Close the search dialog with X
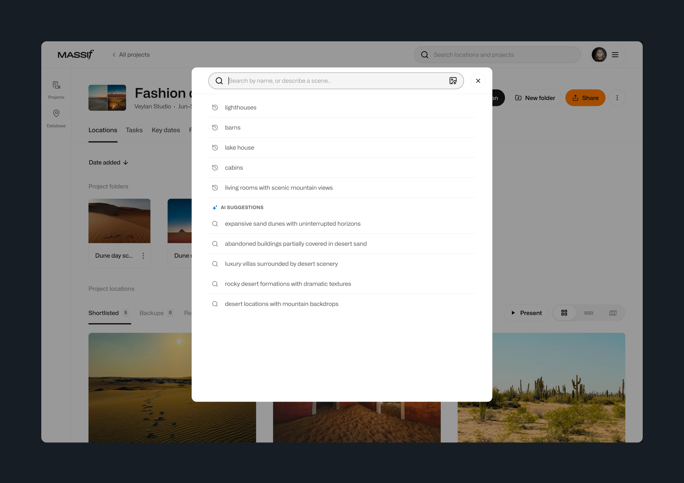Image resolution: width=684 pixels, height=483 pixels. pos(478,81)
